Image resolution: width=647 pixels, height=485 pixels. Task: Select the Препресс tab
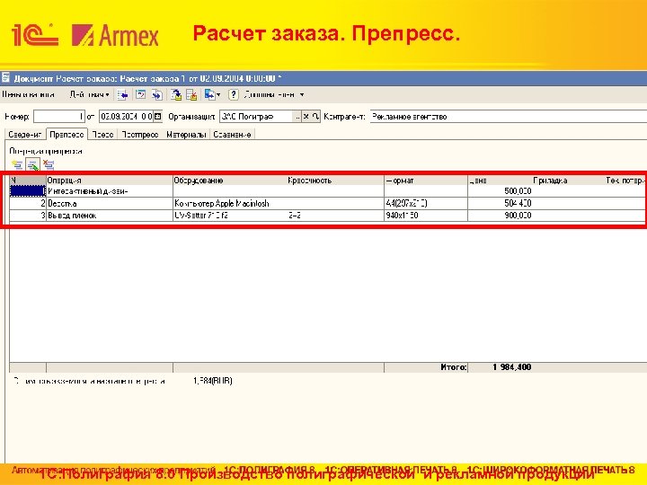click(66, 135)
